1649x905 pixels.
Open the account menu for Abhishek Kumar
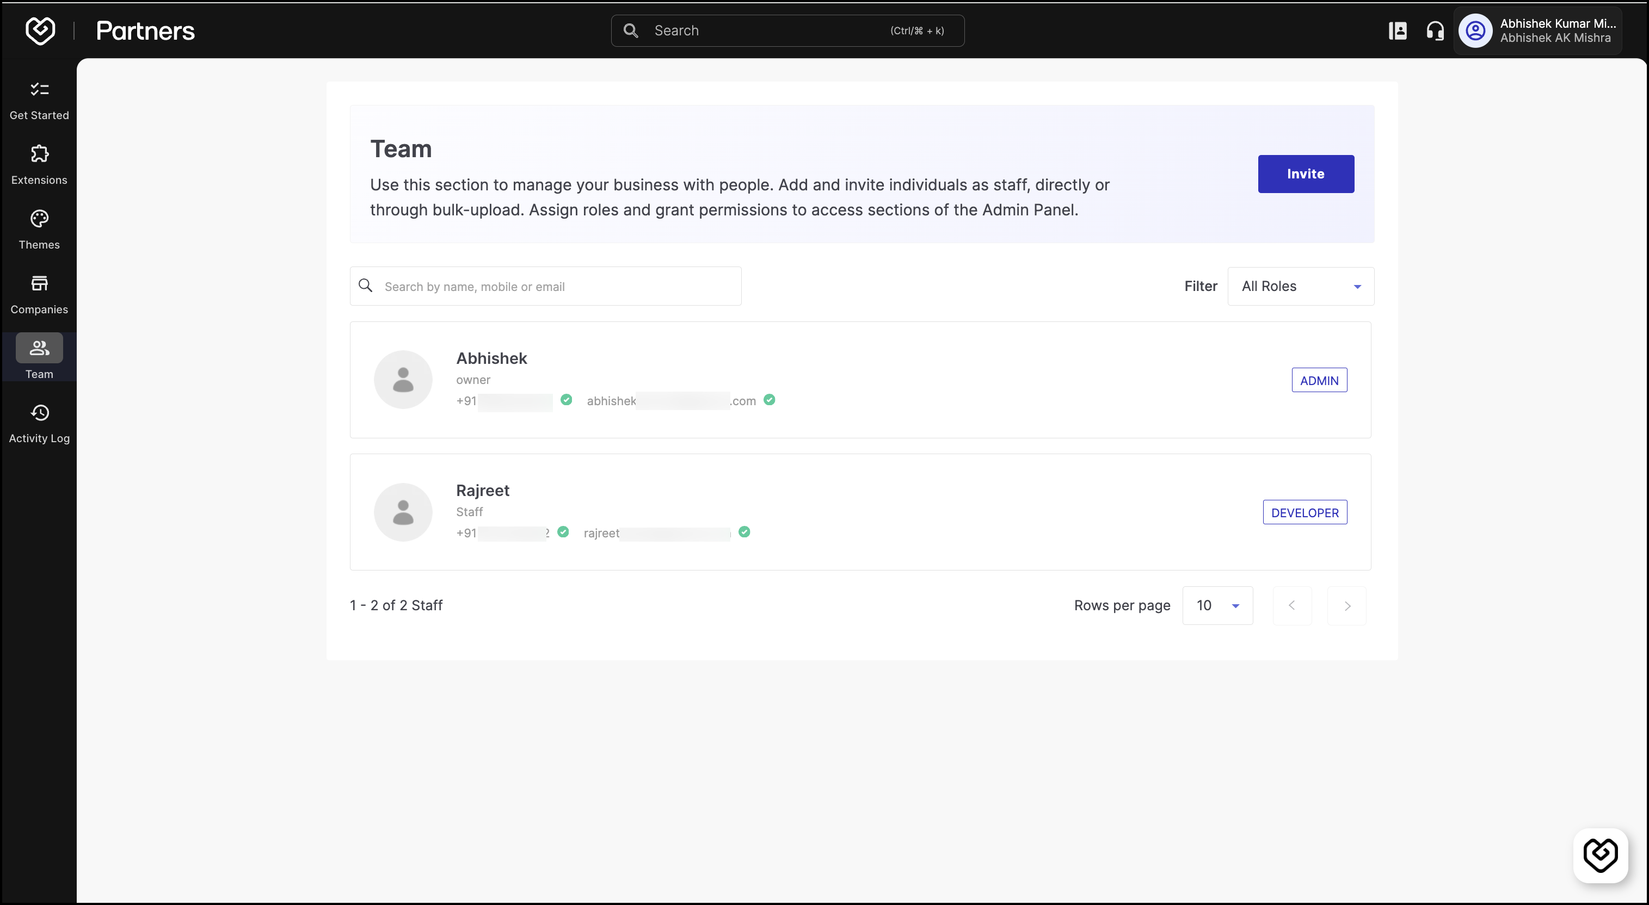[1537, 30]
